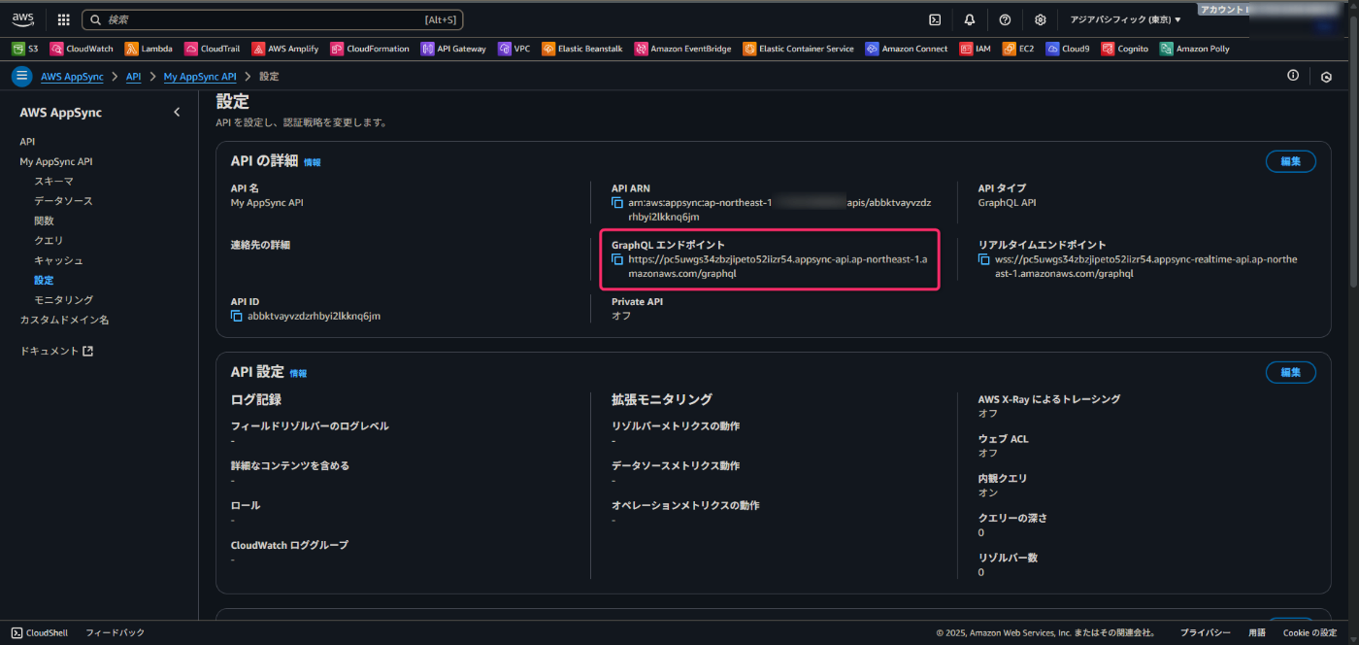1359x645 pixels.
Task: Open the help question mark menu
Action: (1005, 19)
